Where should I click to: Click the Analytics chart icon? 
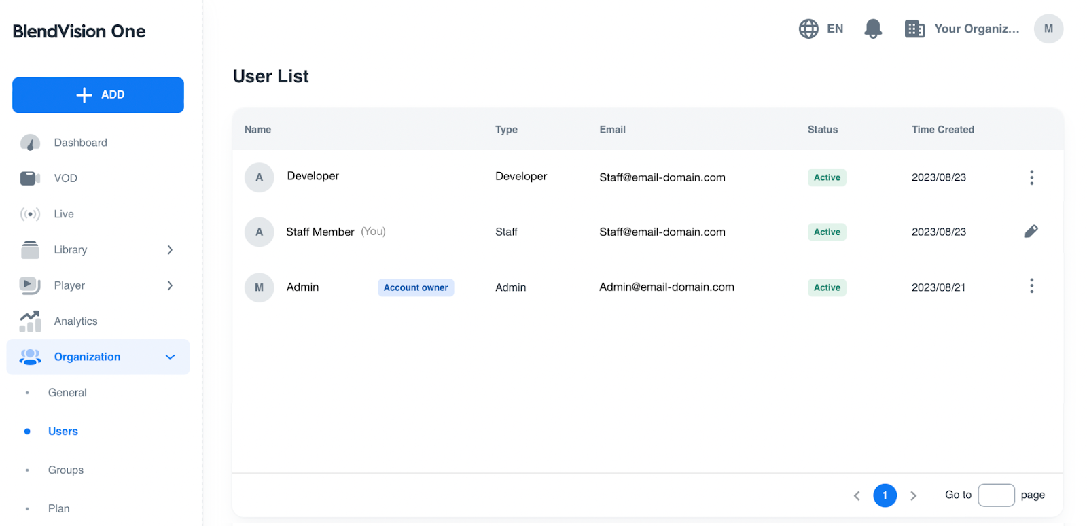point(30,321)
